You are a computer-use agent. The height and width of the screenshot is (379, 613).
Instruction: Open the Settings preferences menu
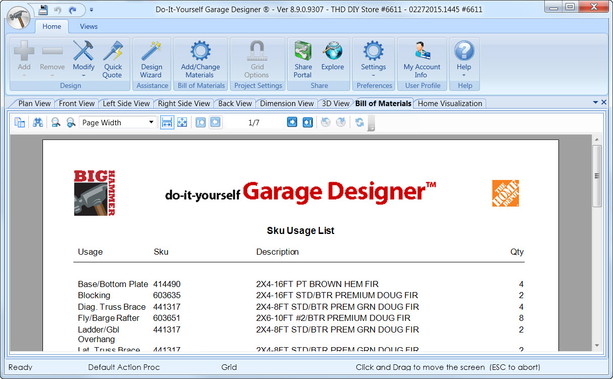click(x=373, y=59)
